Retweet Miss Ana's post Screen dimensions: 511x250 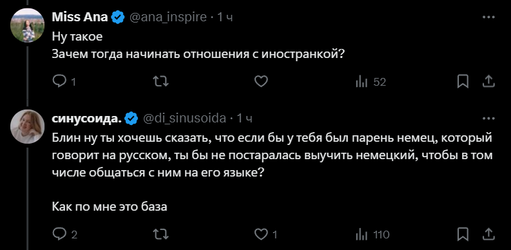point(160,82)
